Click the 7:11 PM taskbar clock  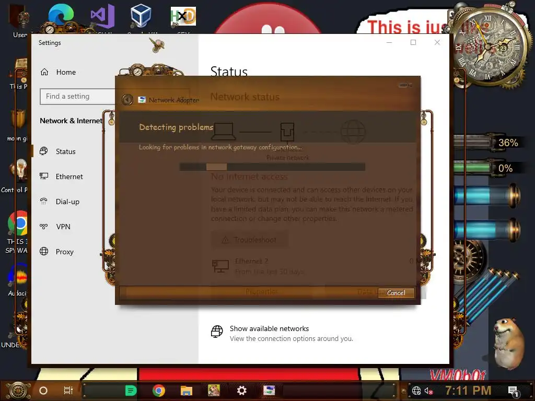click(x=468, y=391)
